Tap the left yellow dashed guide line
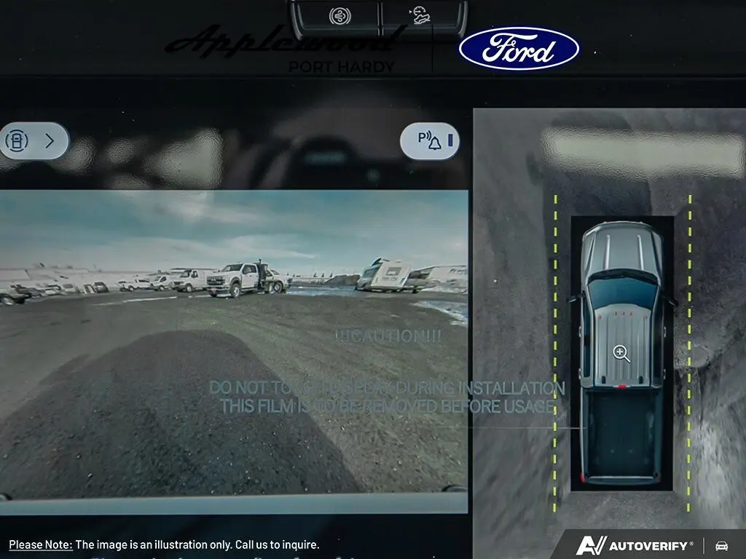The height and width of the screenshot is (559, 746). coord(555,349)
